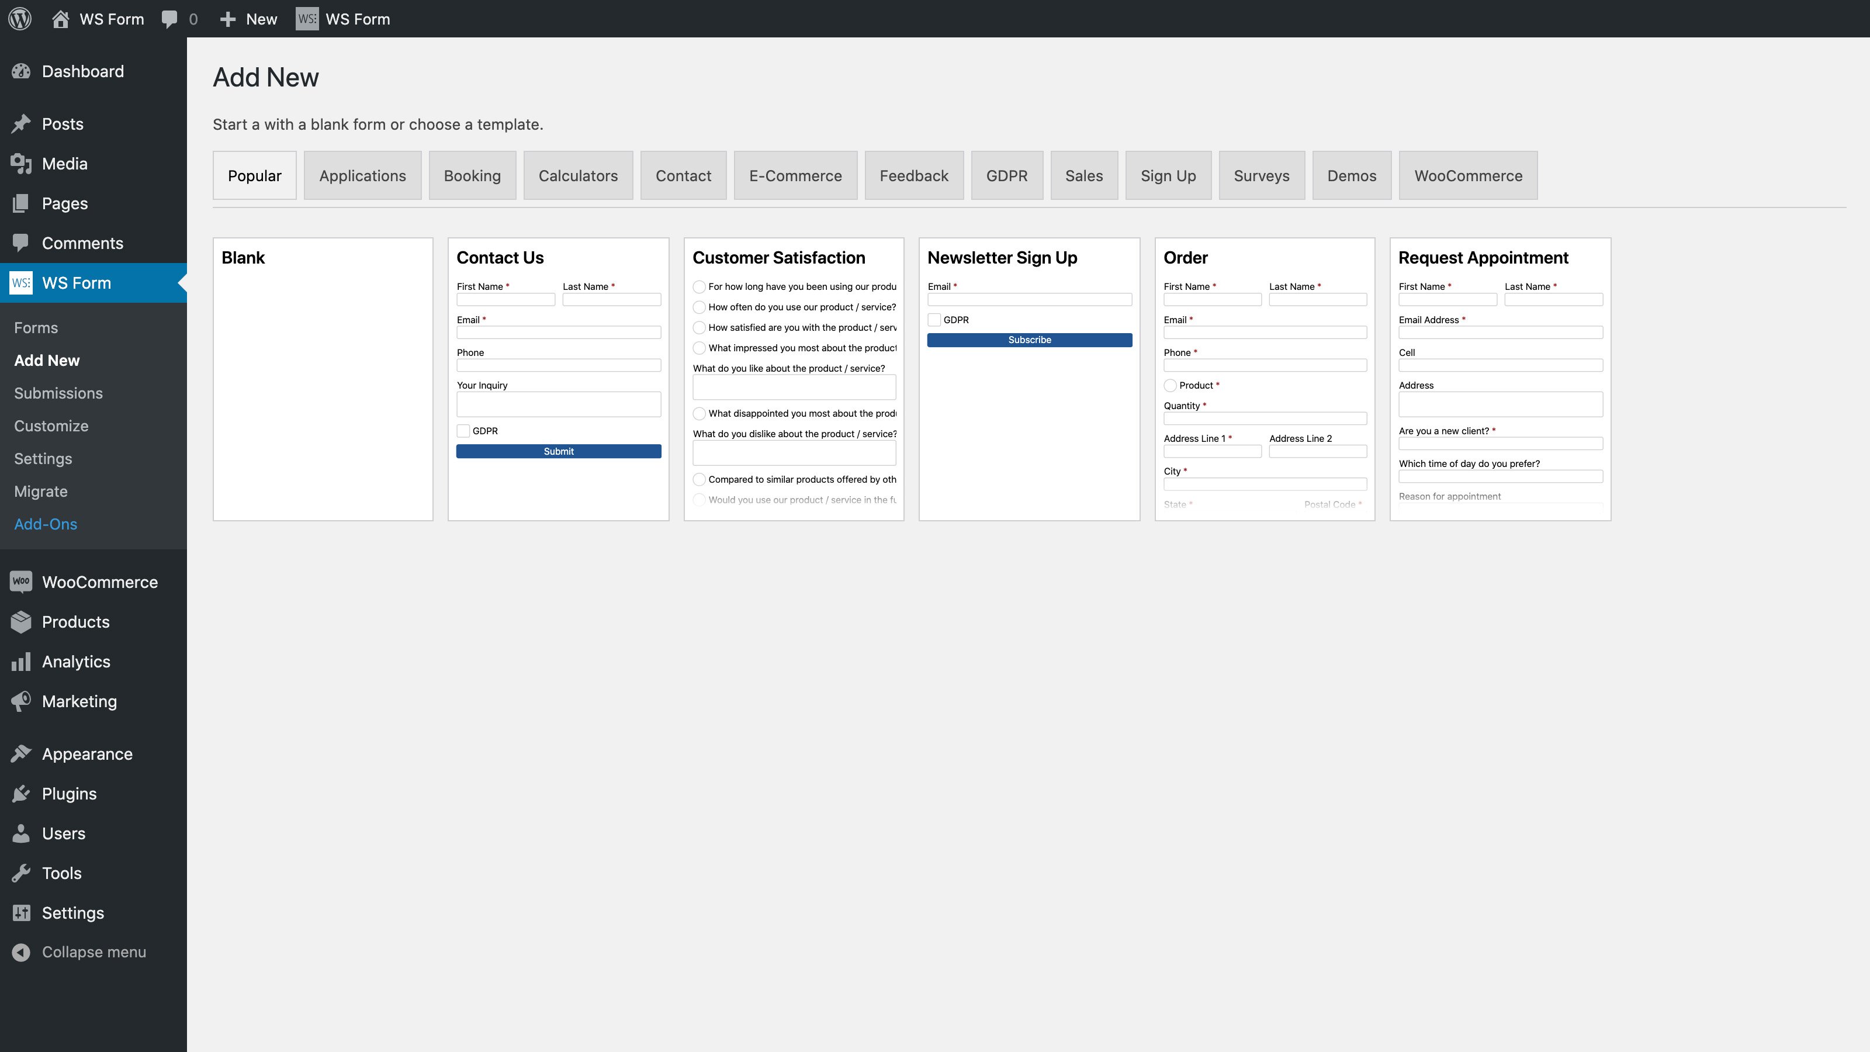Click the Pages icon in sidebar
This screenshot has width=1870, height=1052.
tap(21, 204)
